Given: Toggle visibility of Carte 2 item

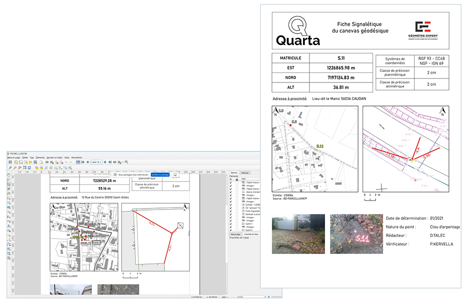Looking at the screenshot, I should [231, 230].
